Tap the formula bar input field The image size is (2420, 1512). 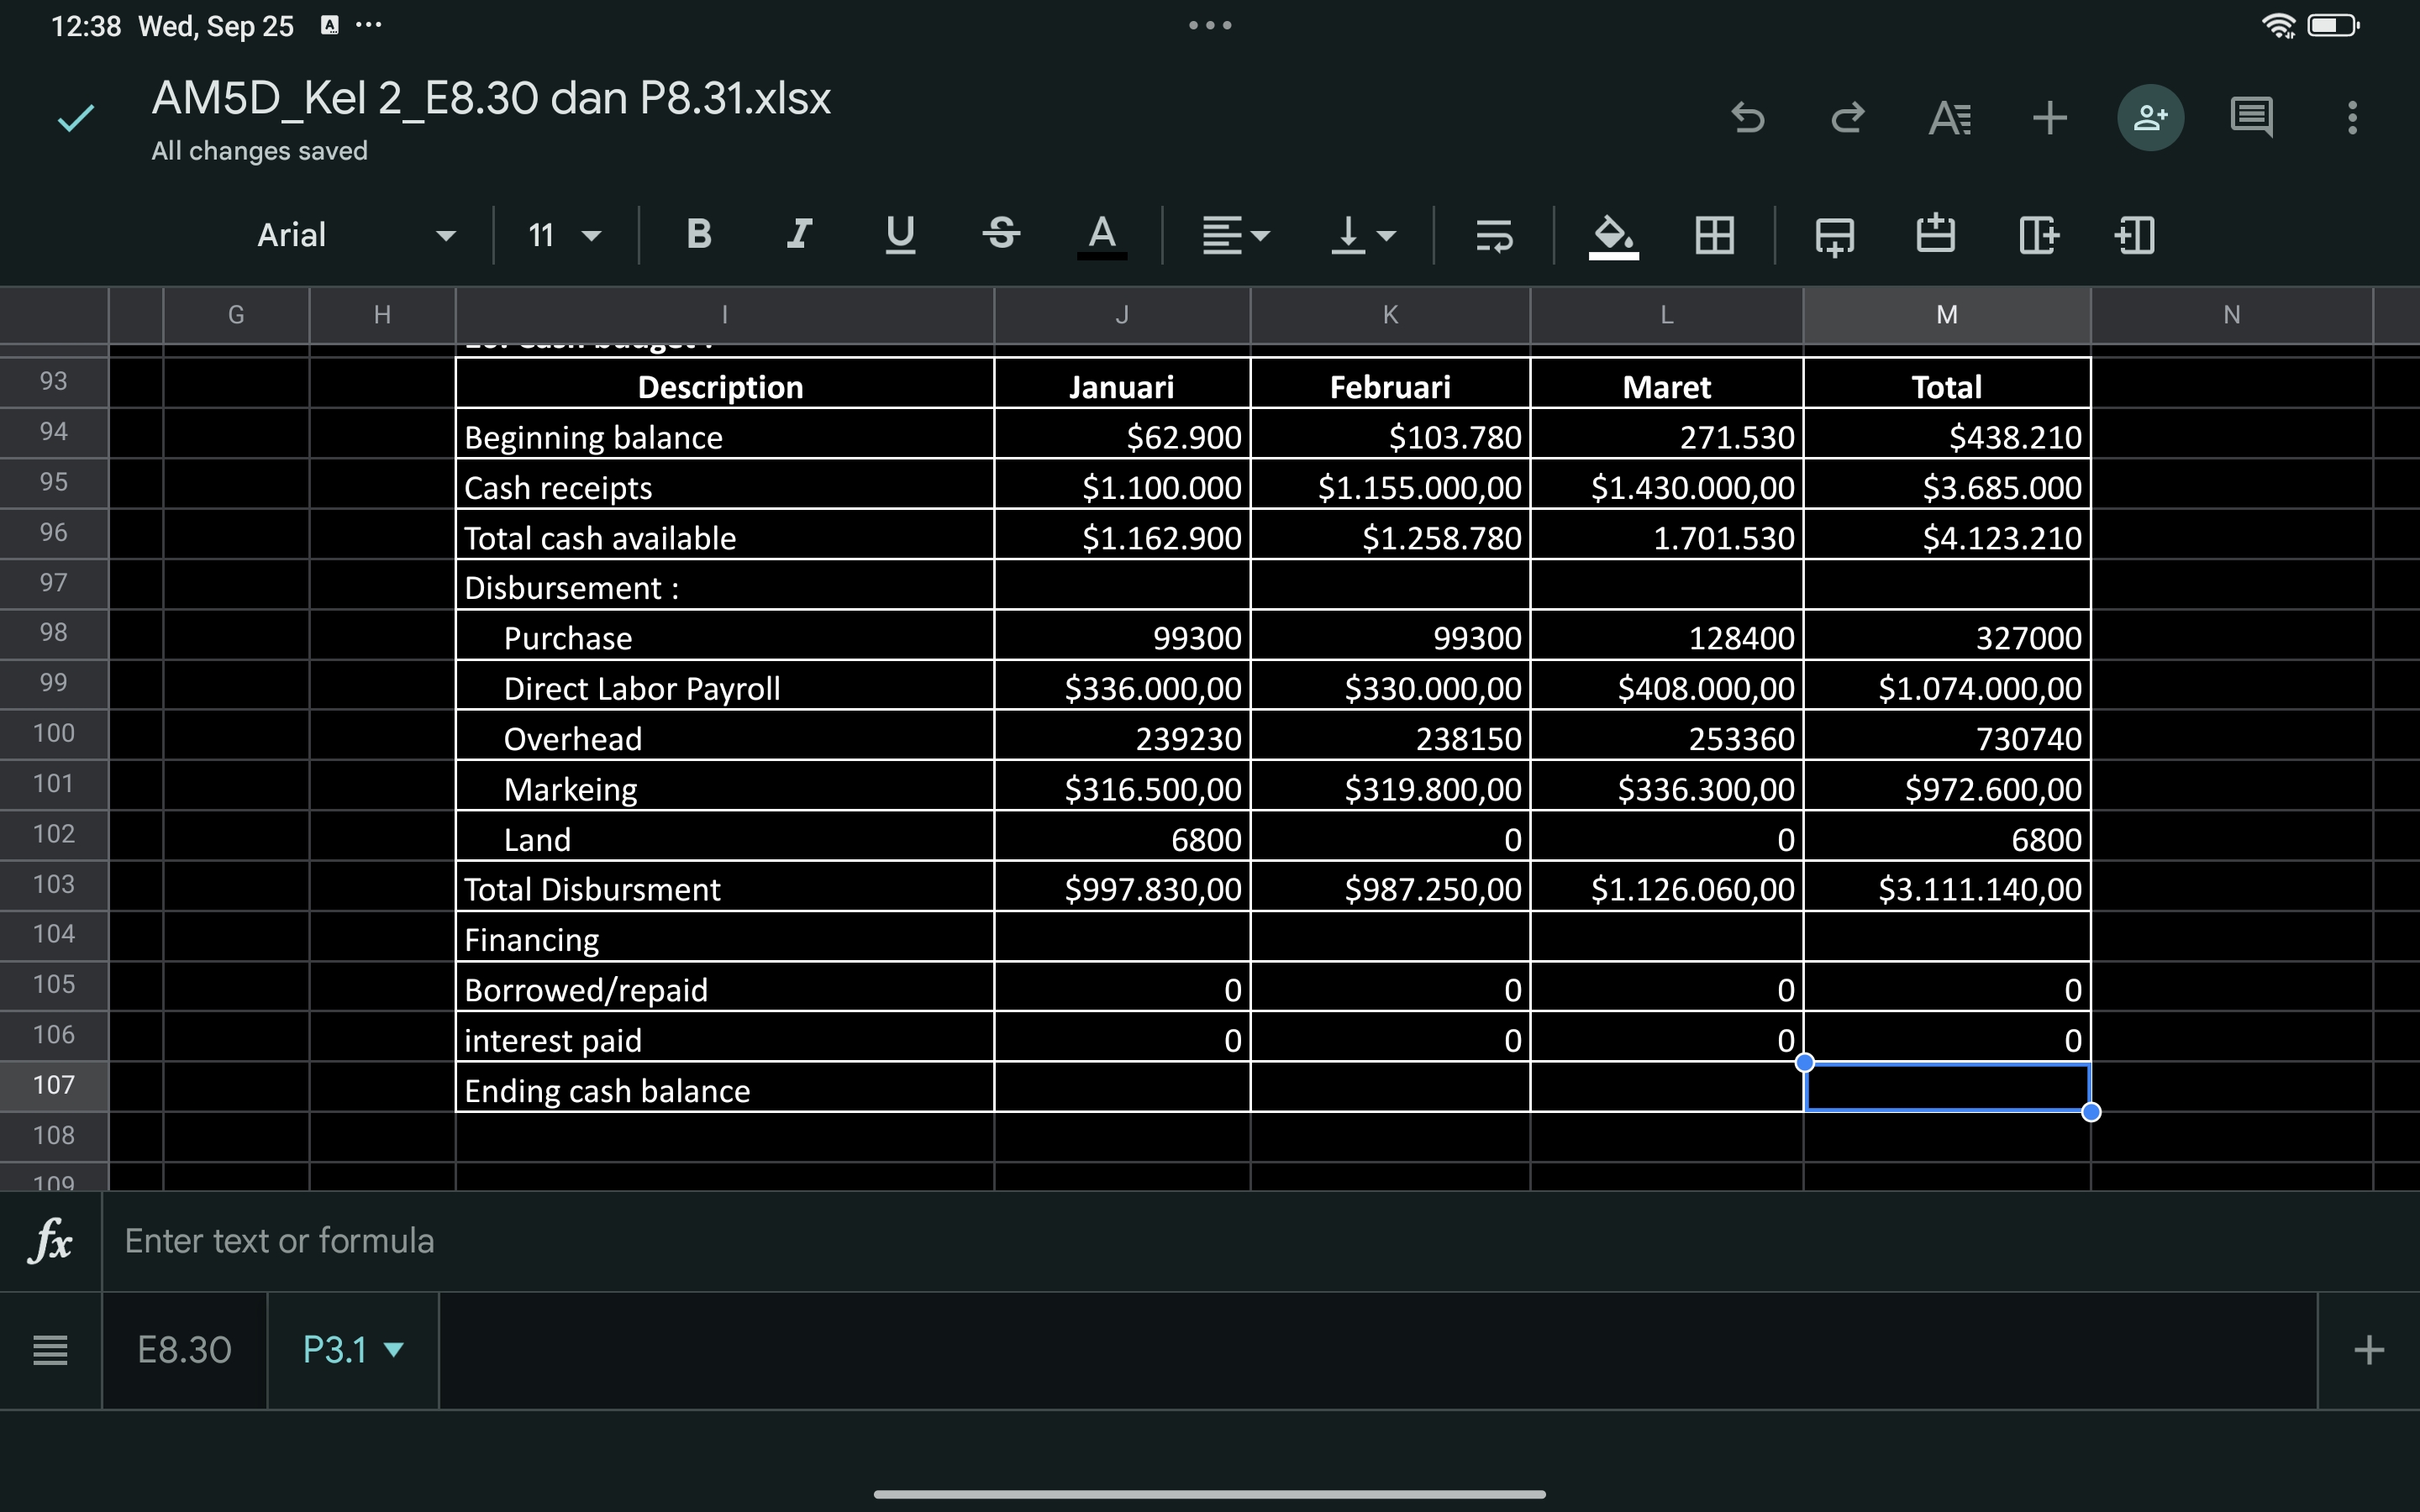pyautogui.click(x=1260, y=1241)
